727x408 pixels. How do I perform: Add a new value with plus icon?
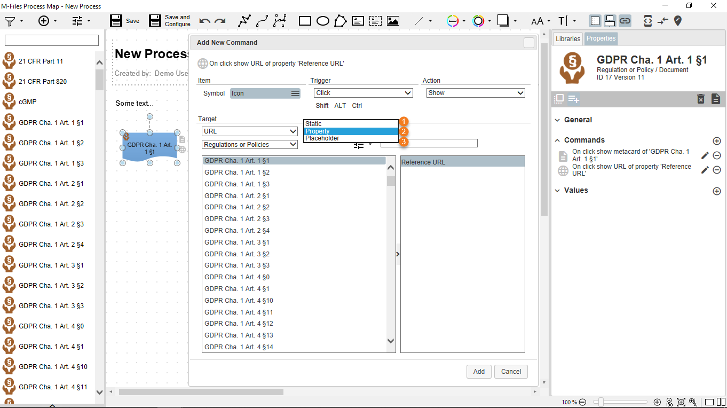[x=717, y=191]
